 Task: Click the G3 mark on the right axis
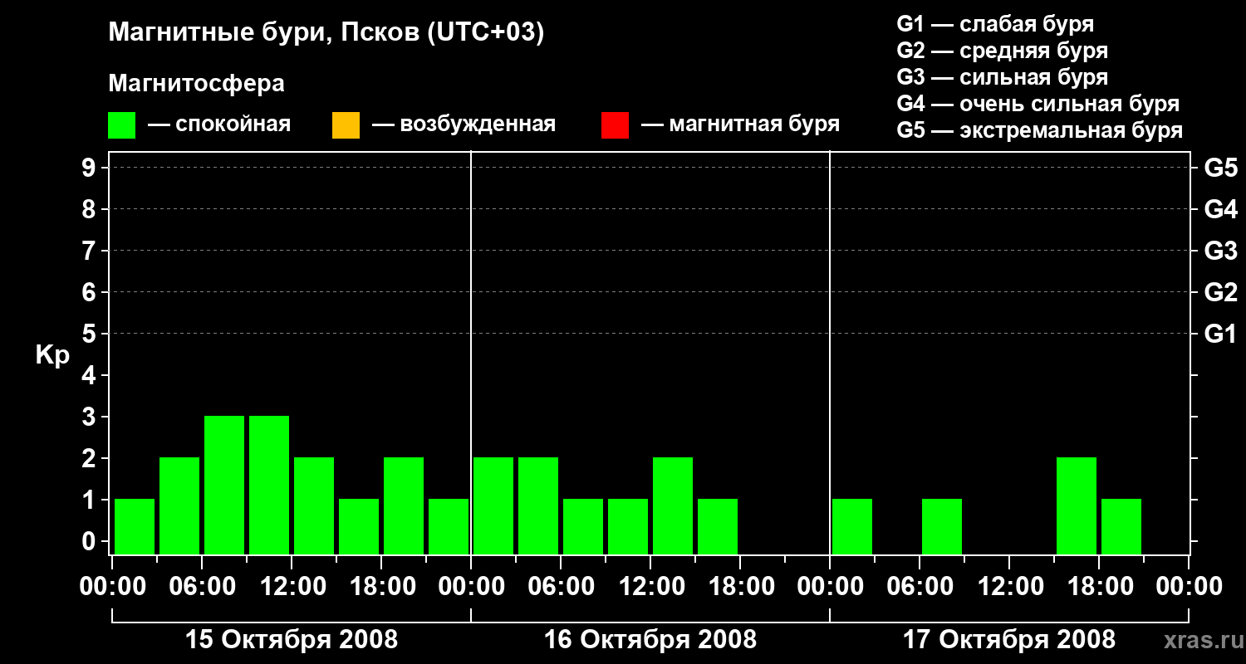[1220, 251]
